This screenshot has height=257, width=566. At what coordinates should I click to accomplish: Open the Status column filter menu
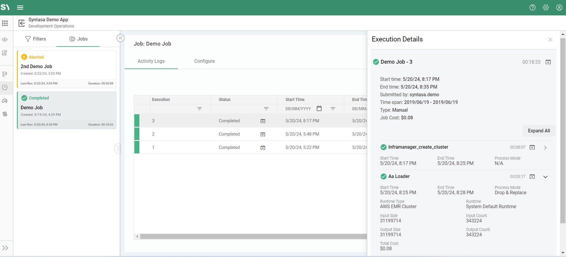point(266,109)
